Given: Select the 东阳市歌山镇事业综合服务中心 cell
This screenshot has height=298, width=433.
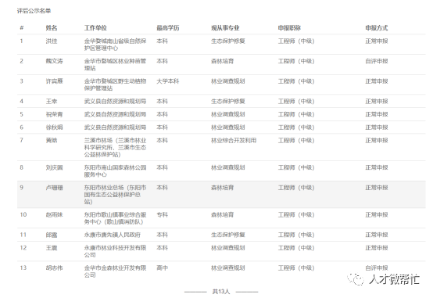Looking at the screenshot, I should (115, 218).
